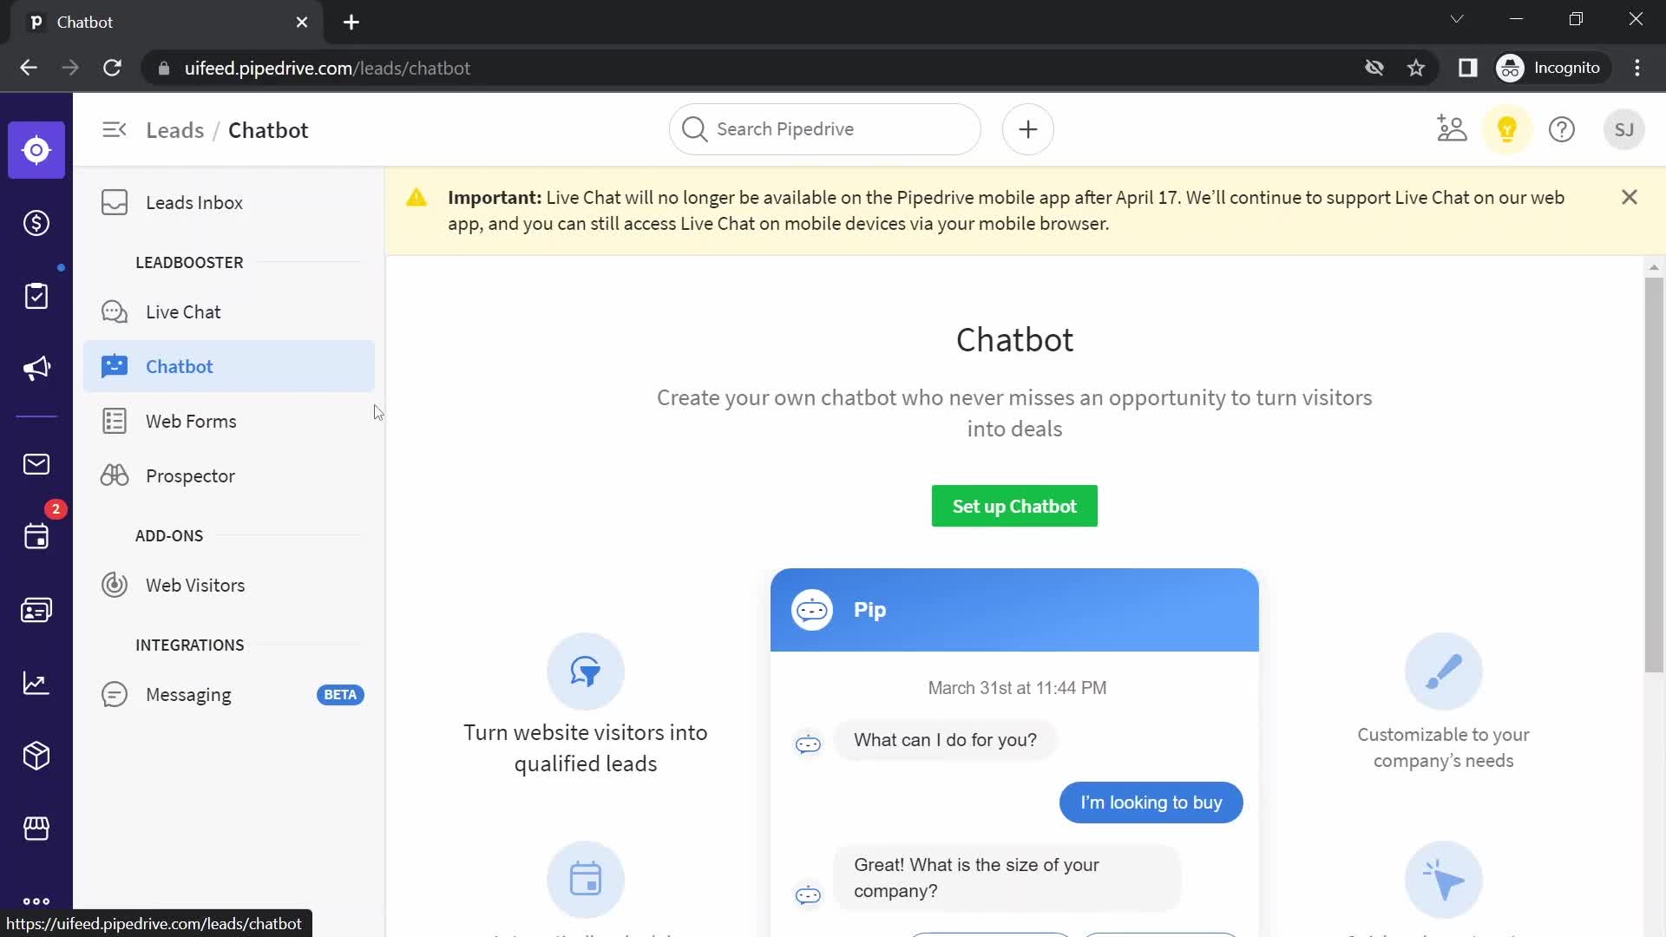The width and height of the screenshot is (1666, 937).
Task: Open the Pipedrive help menu
Action: click(1562, 129)
